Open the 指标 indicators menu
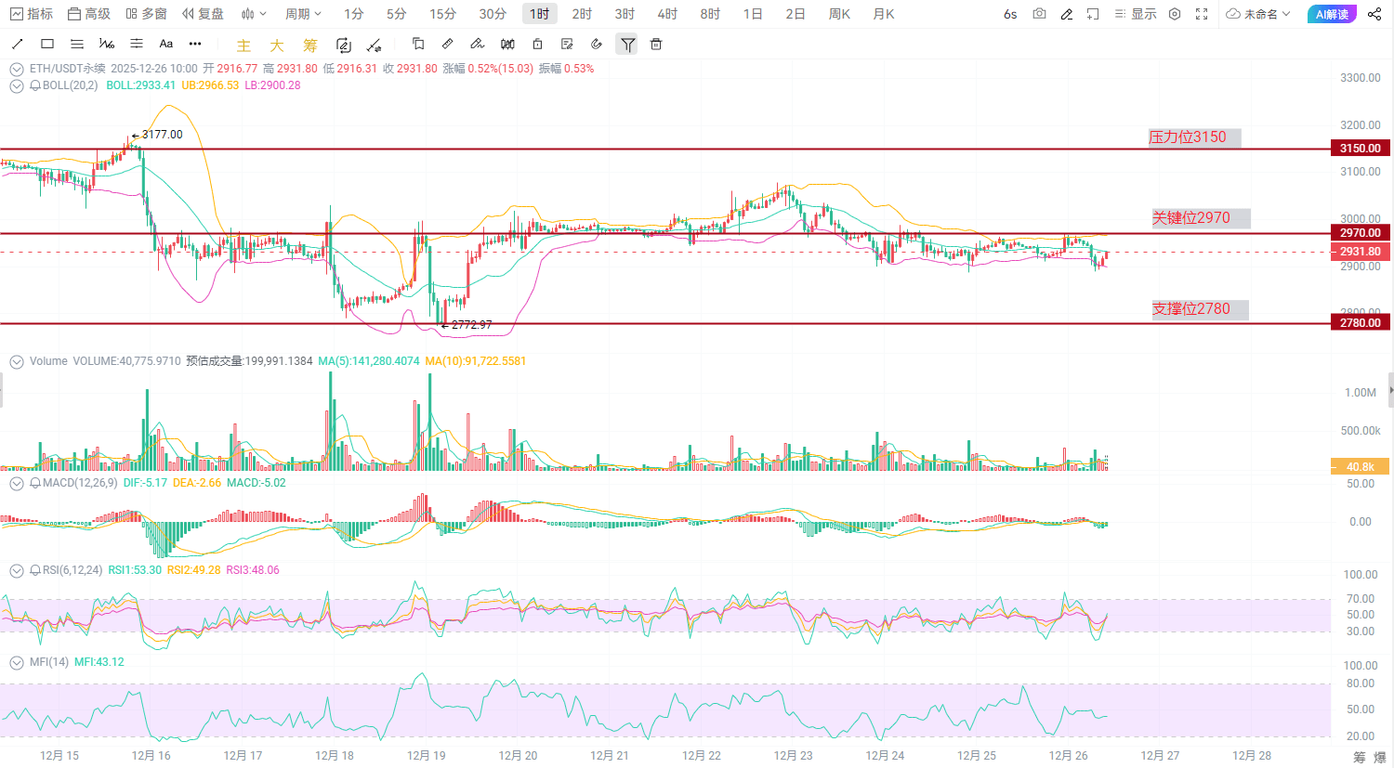The image size is (1394, 768). click(x=32, y=14)
